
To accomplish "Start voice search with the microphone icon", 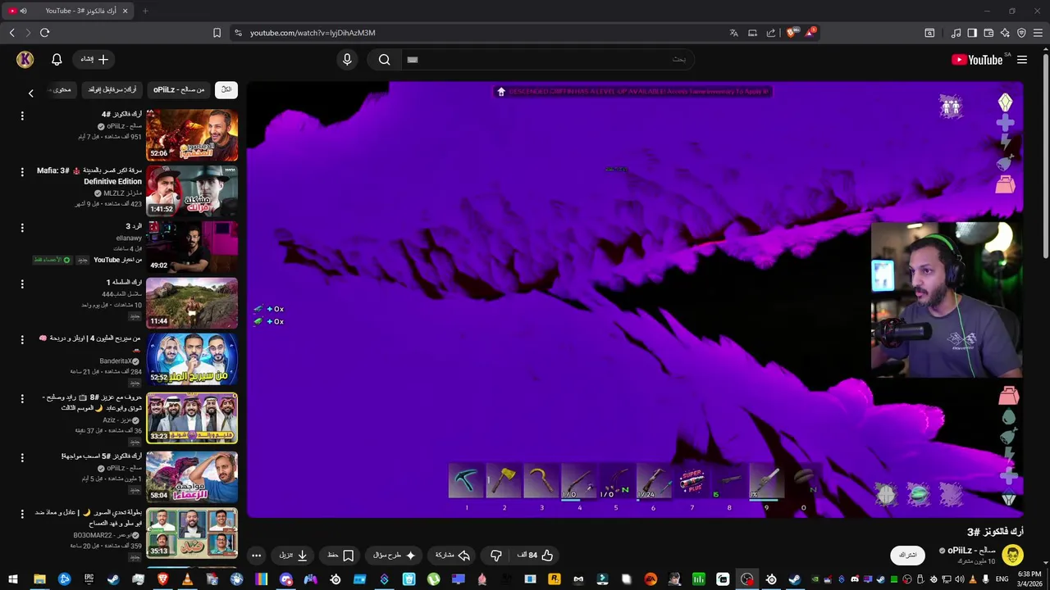I will pos(347,59).
